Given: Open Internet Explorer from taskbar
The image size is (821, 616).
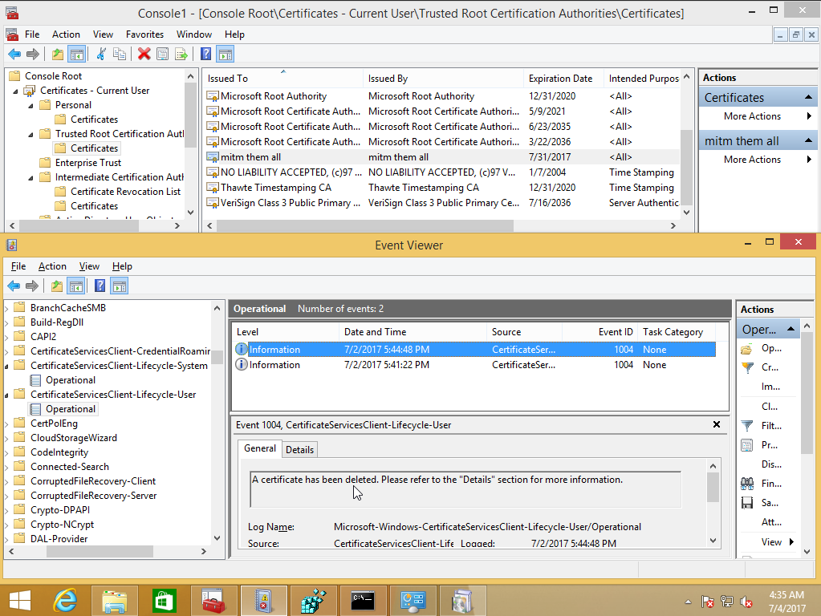Looking at the screenshot, I should [66, 600].
